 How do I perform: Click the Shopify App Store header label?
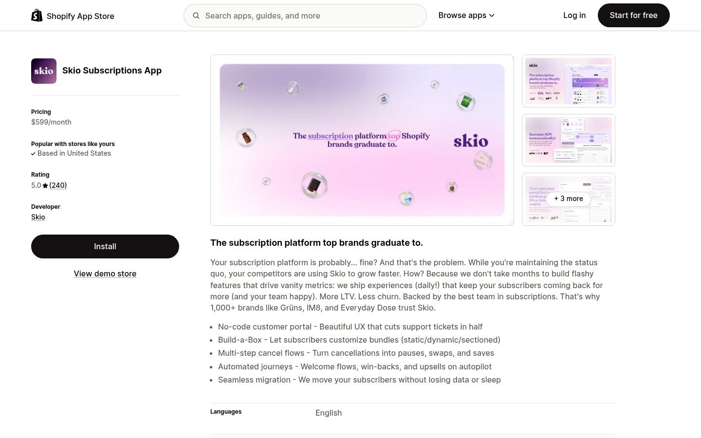[80, 16]
